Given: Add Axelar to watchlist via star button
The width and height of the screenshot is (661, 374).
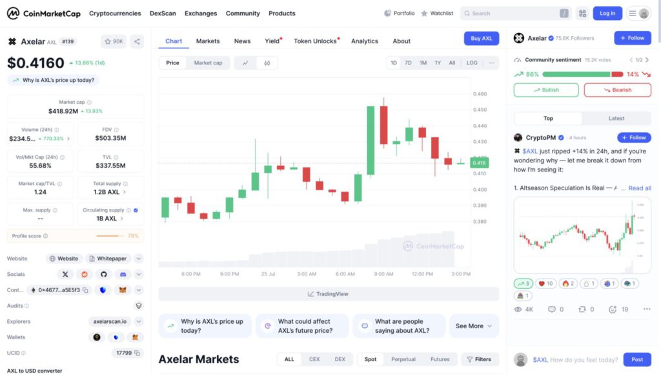Looking at the screenshot, I should coord(114,41).
